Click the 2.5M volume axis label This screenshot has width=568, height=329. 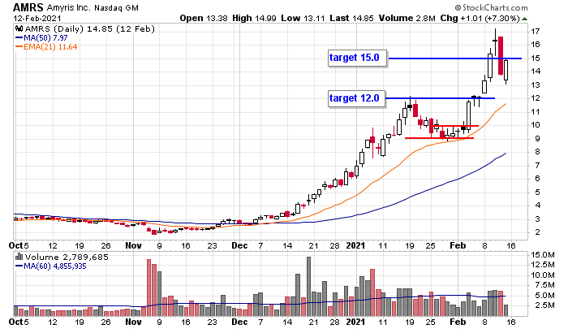point(544,305)
